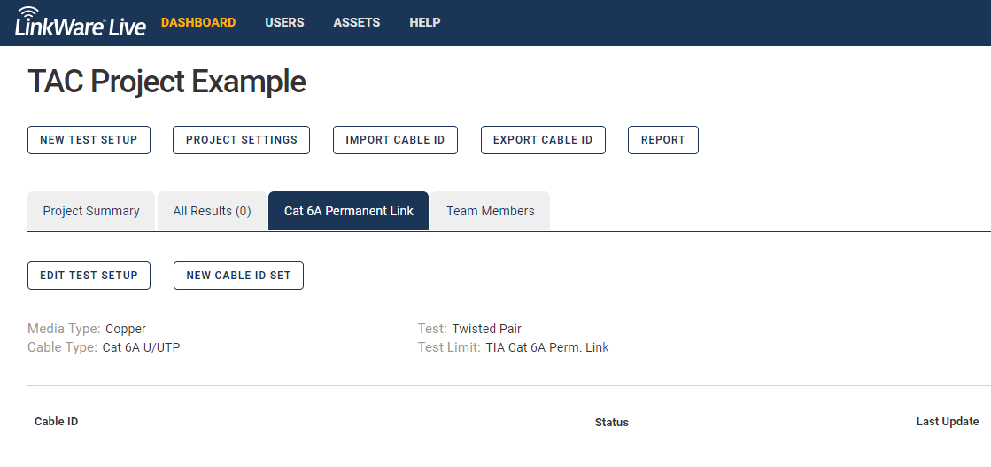
Task: Click the LinkWare Live logo
Action: [x=81, y=21]
